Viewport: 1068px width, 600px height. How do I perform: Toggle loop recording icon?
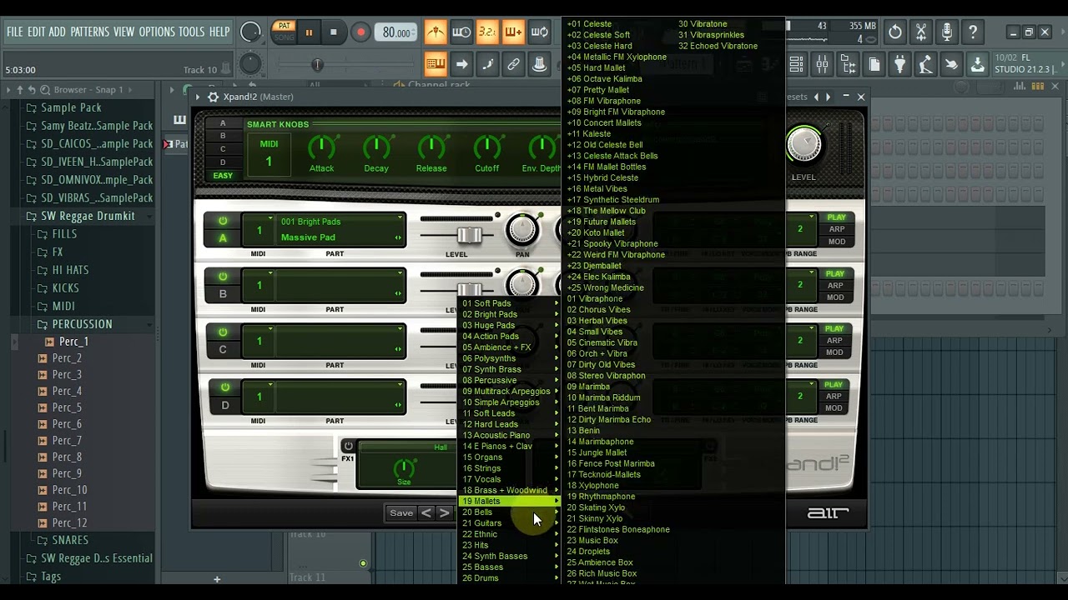pyautogui.click(x=539, y=32)
